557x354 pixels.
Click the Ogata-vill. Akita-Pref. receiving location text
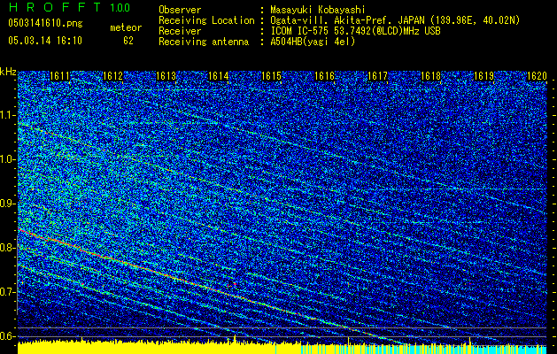point(395,20)
